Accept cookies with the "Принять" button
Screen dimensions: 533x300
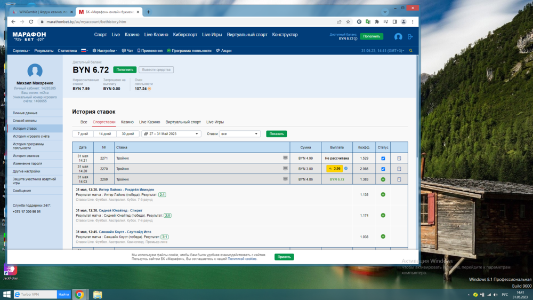[284, 257]
